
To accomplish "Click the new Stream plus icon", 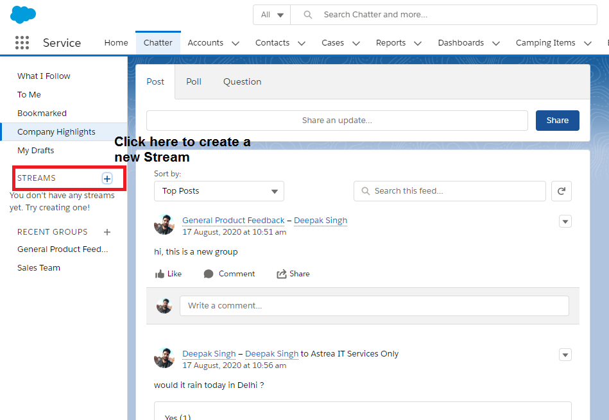I will pos(107,178).
